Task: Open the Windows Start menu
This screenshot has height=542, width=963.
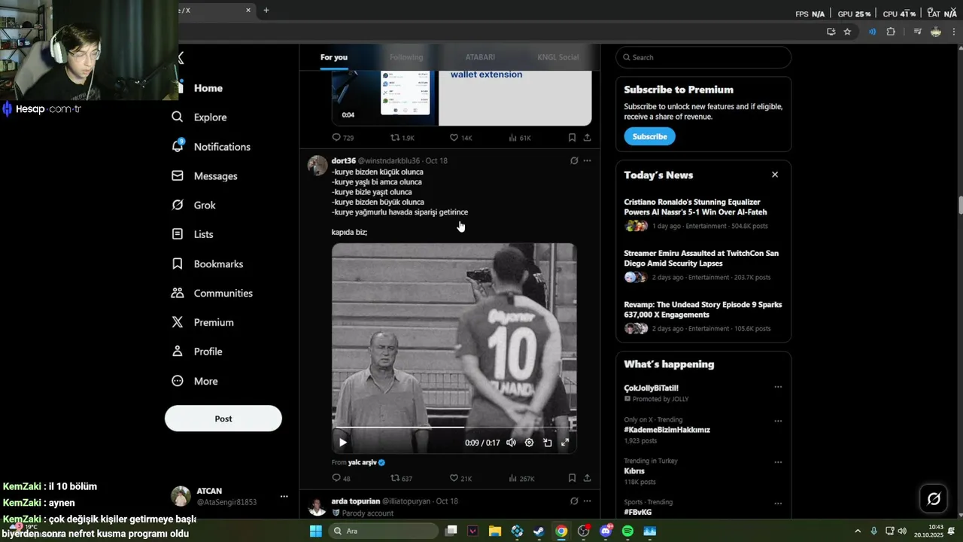Action: (316, 531)
